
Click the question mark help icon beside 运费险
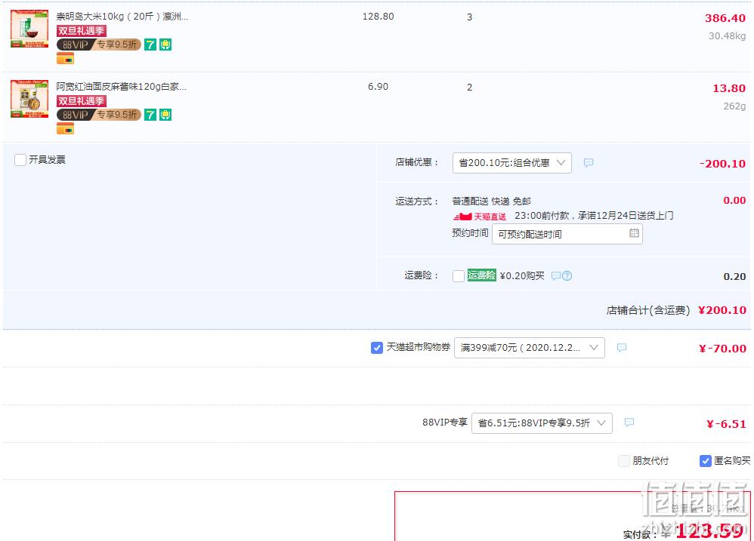pyautogui.click(x=567, y=276)
